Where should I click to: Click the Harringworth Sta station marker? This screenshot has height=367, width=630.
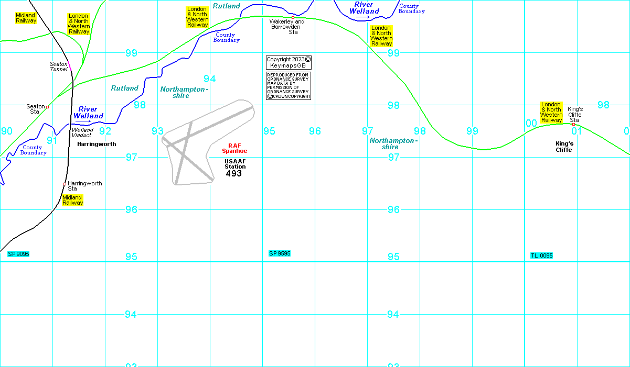(x=65, y=183)
